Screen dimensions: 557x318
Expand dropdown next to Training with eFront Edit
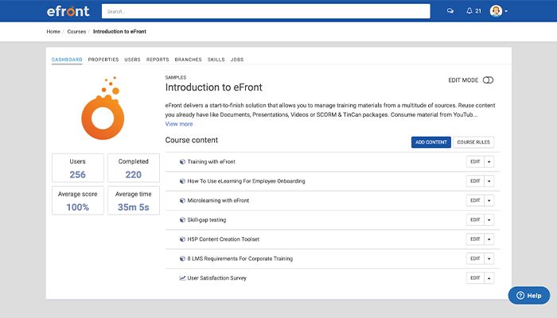[x=489, y=161]
